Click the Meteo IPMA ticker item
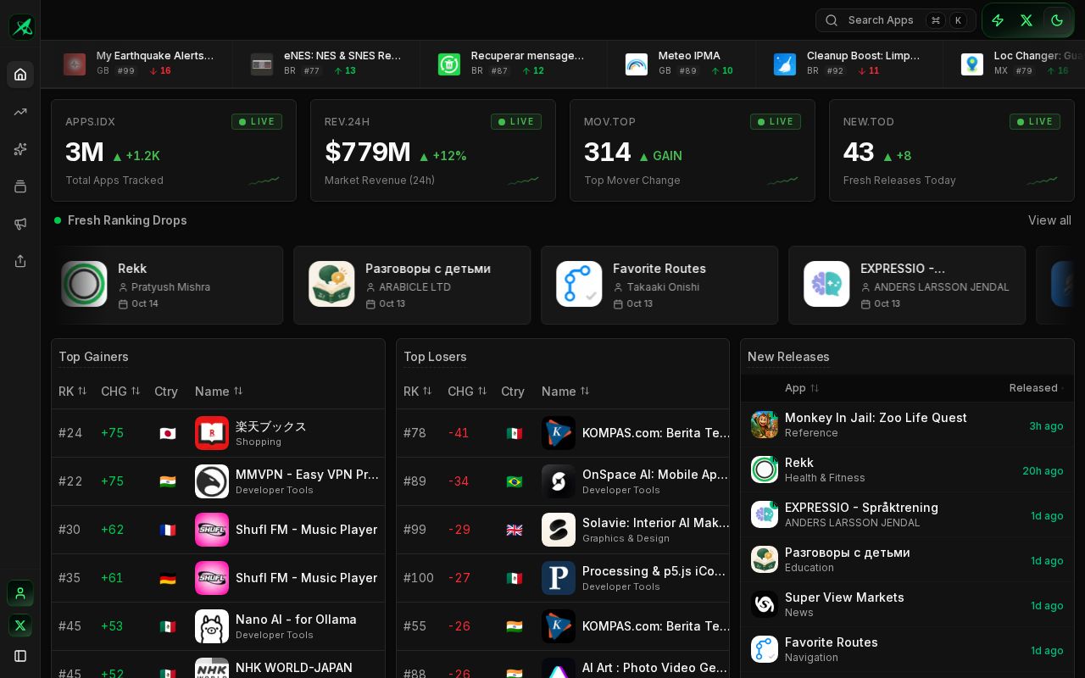The width and height of the screenshot is (1085, 678). 682,64
